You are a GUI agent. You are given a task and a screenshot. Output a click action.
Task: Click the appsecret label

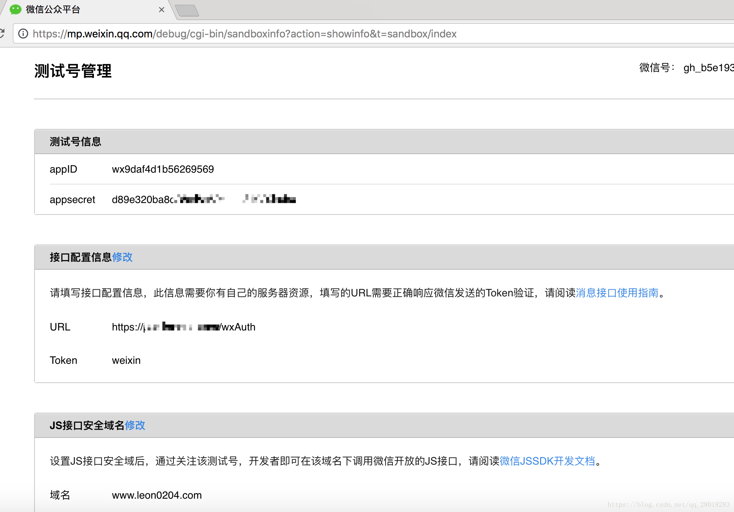point(73,200)
